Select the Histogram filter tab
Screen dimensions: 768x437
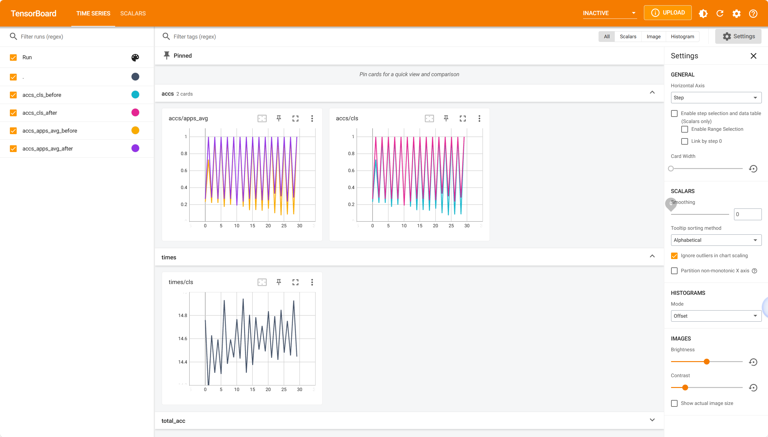tap(682, 36)
